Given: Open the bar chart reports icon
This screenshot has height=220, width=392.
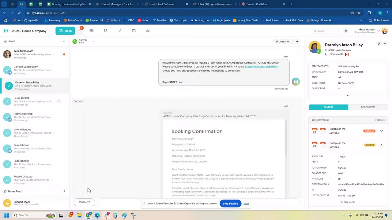Looking at the screenshot, I should pyautogui.click(x=148, y=31).
